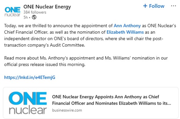Click the businesswire.com source label
The height and width of the screenshot is (119, 180).
tap(67, 110)
